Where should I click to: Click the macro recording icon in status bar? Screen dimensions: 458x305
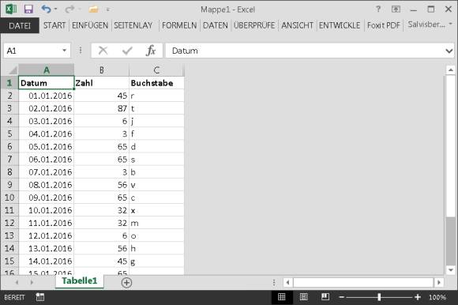(x=40, y=297)
